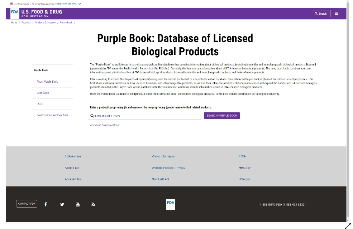Viewport: 353px width, 229px height.
Task: Go to Home breadcrumb
Action: [14, 23]
